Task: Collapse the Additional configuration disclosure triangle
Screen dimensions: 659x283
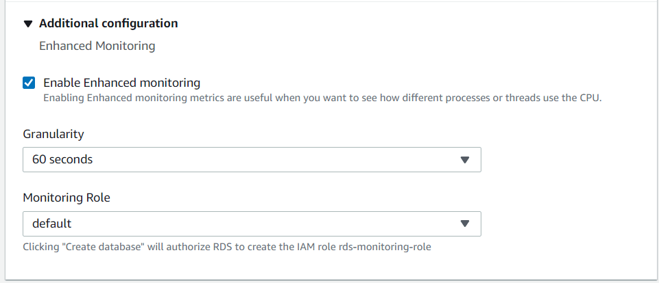Action: [27, 24]
